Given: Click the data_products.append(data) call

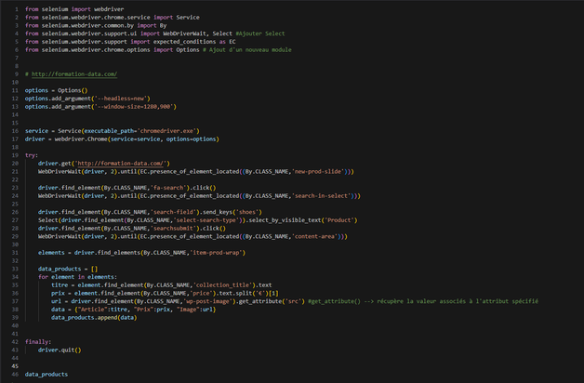Looking at the screenshot, I should point(91,317).
